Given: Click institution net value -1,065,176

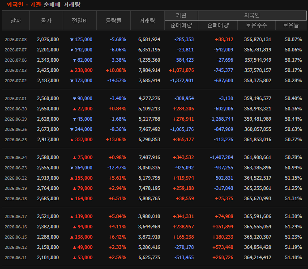Looking at the screenshot, I should [x=182, y=129].
